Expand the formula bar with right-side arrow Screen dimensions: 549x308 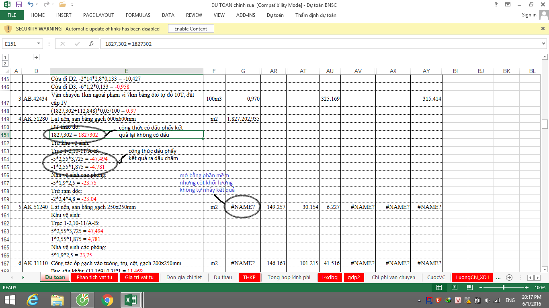[x=544, y=44]
